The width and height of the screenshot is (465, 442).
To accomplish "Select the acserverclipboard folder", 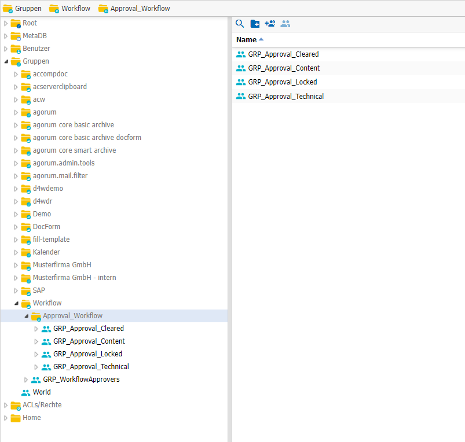I will tap(60, 87).
